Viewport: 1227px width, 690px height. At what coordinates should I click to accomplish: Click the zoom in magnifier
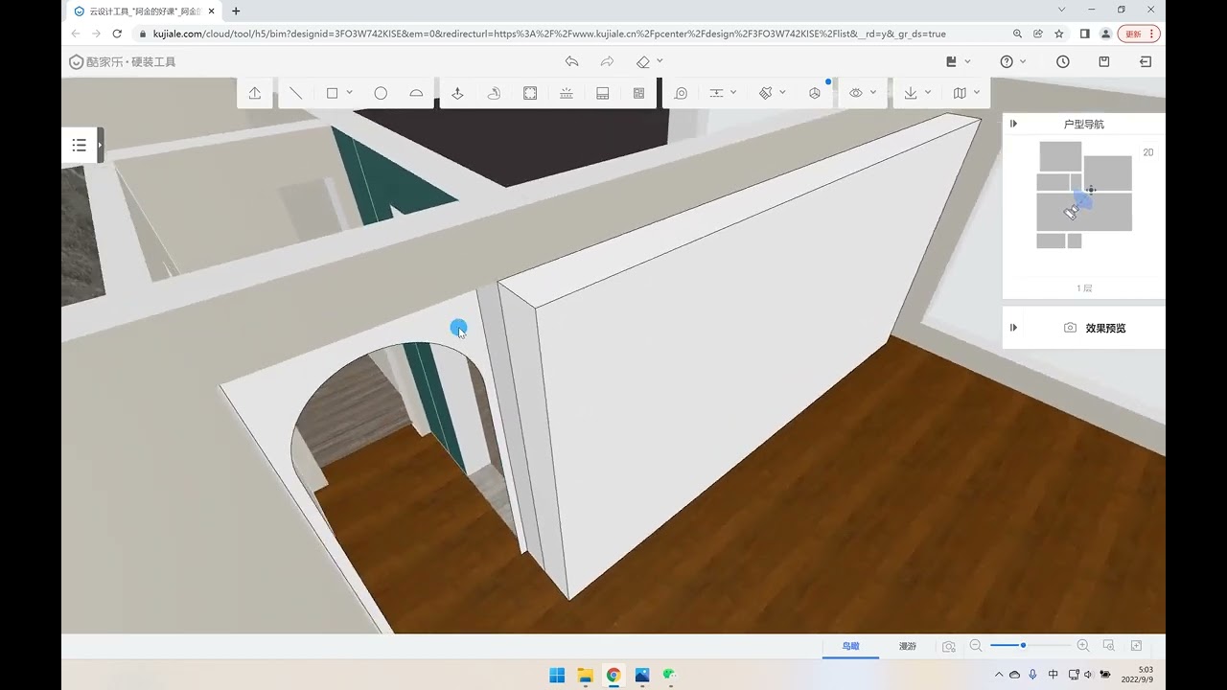point(1083,646)
